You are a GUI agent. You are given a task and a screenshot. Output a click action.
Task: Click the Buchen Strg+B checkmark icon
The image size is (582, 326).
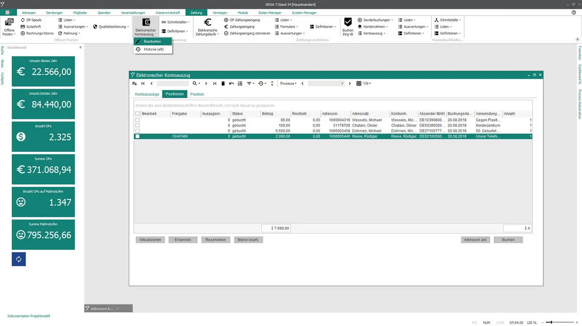(348, 22)
